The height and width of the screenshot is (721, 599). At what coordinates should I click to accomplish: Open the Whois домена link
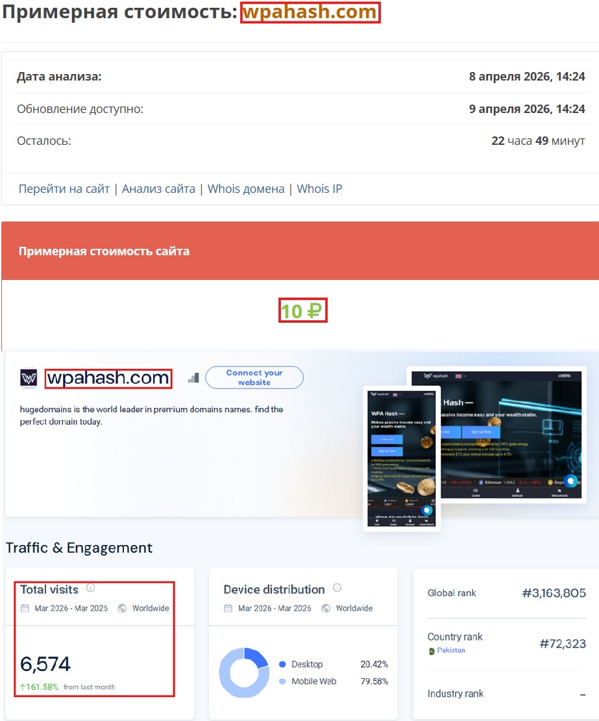click(x=245, y=188)
